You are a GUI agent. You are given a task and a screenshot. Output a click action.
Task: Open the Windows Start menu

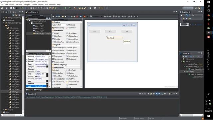coord(209,2)
